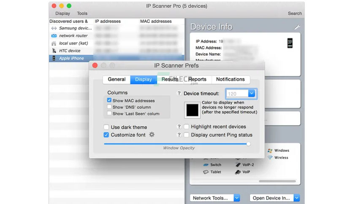Close the IP Scanner Prefs window
The image size is (353, 204).
[95, 65]
